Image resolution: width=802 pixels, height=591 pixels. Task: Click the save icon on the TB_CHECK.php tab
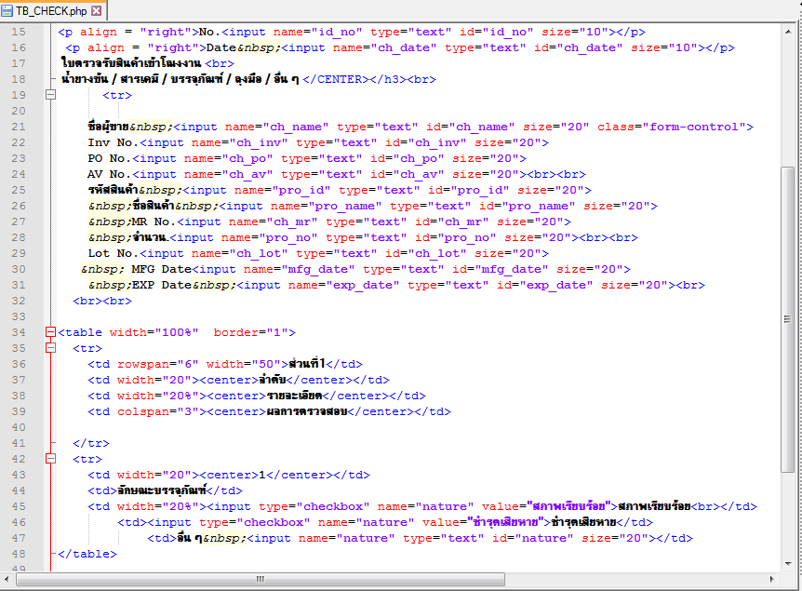[x=7, y=11]
